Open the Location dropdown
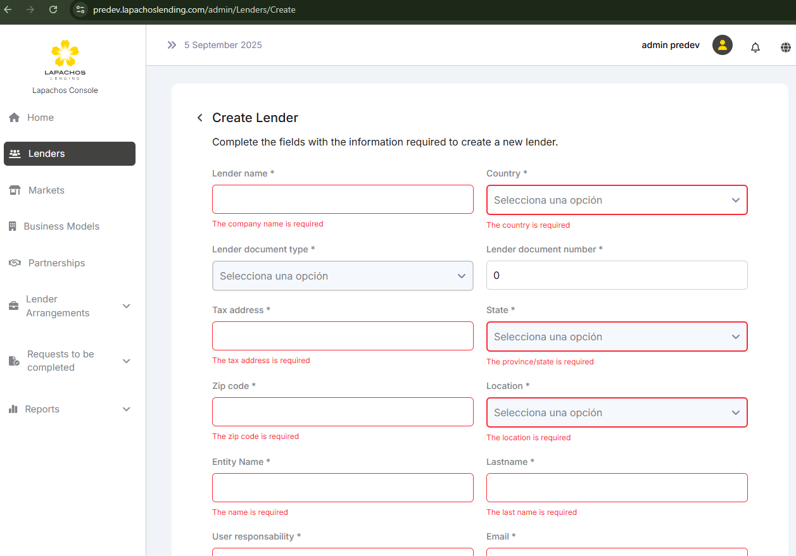Viewport: 796px width, 556px height. pos(616,412)
